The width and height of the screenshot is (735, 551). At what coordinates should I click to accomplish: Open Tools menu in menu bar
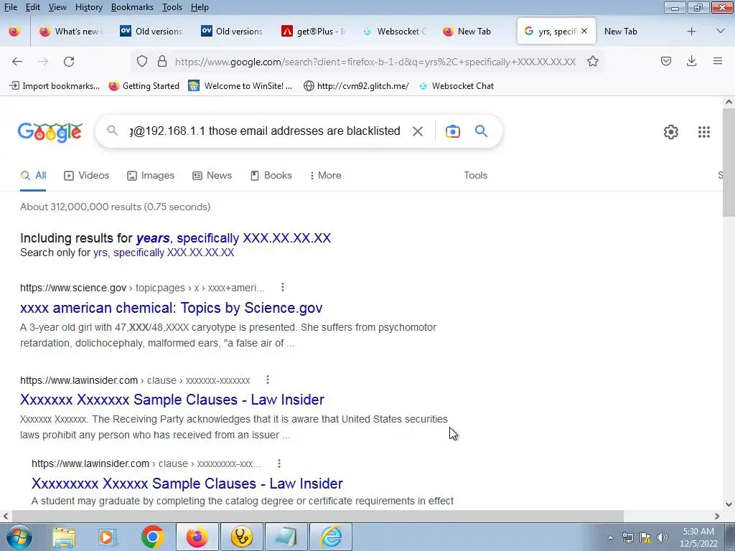(172, 7)
